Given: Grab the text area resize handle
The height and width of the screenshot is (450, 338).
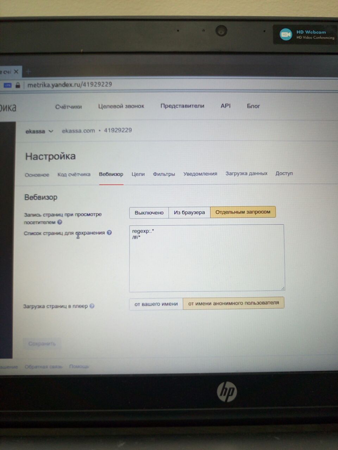Looking at the screenshot, I should (x=282, y=288).
